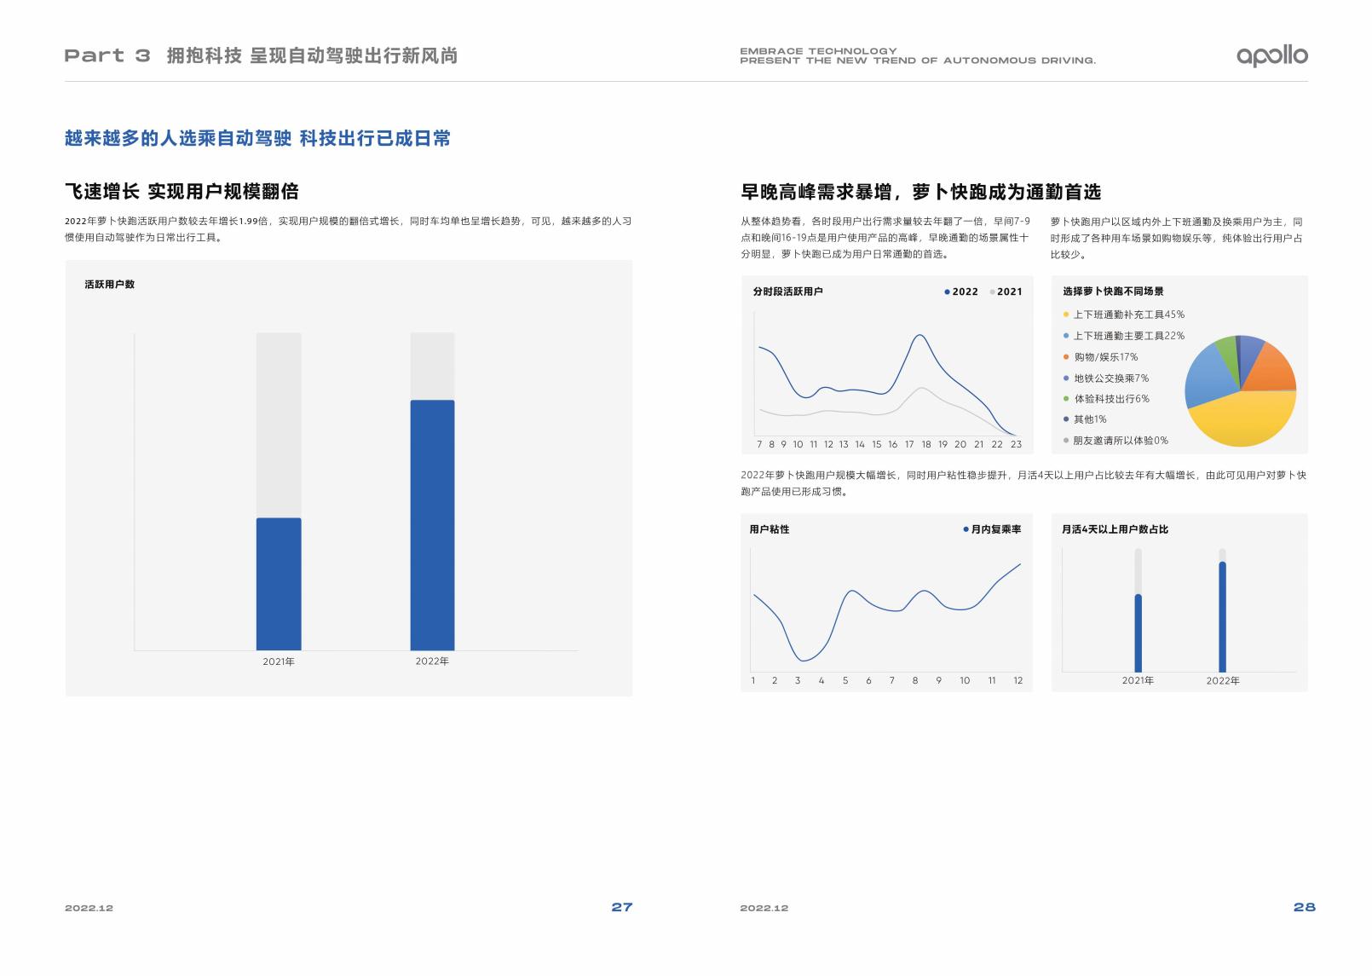The image size is (1372, 976).
Task: Click the '2022.12' date on page 28 footer
Action: (x=764, y=909)
